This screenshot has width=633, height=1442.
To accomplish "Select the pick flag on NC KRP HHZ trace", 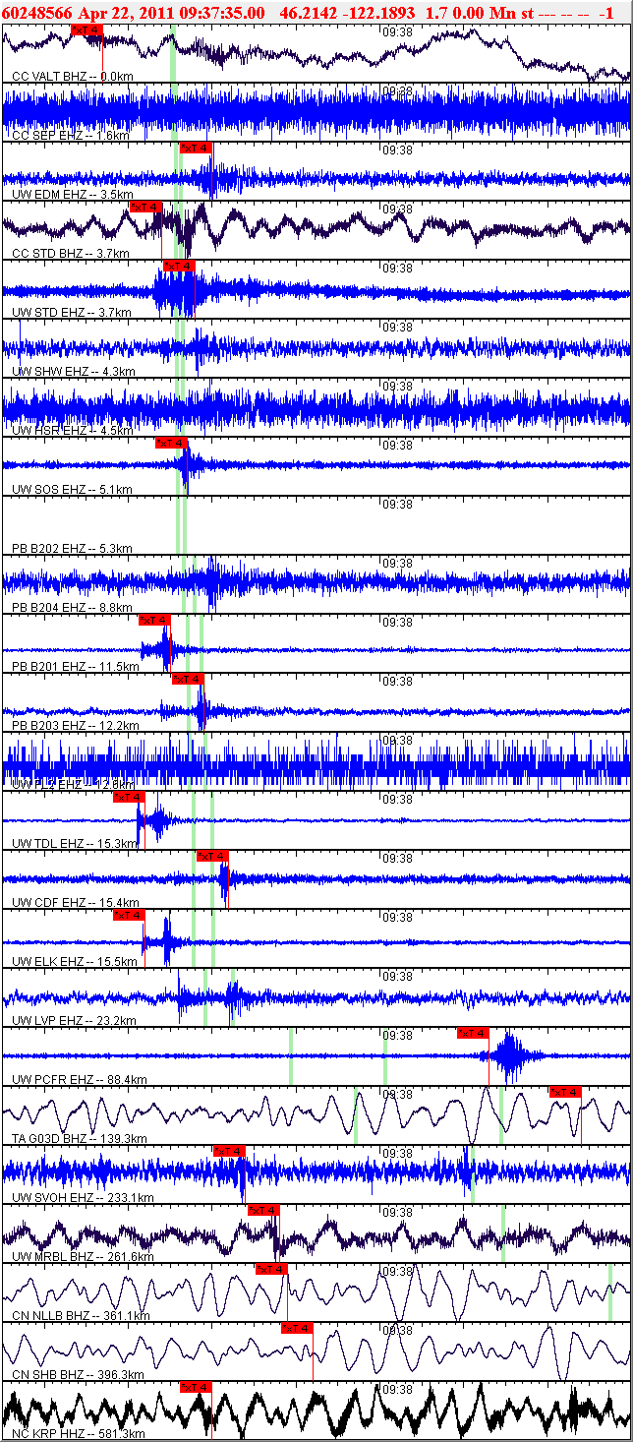I will (196, 1387).
